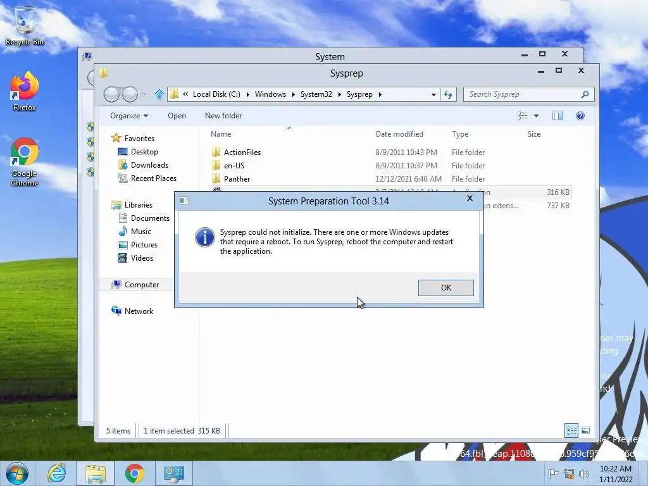Open the Explorer Help icon
The width and height of the screenshot is (648, 486).
(x=580, y=116)
